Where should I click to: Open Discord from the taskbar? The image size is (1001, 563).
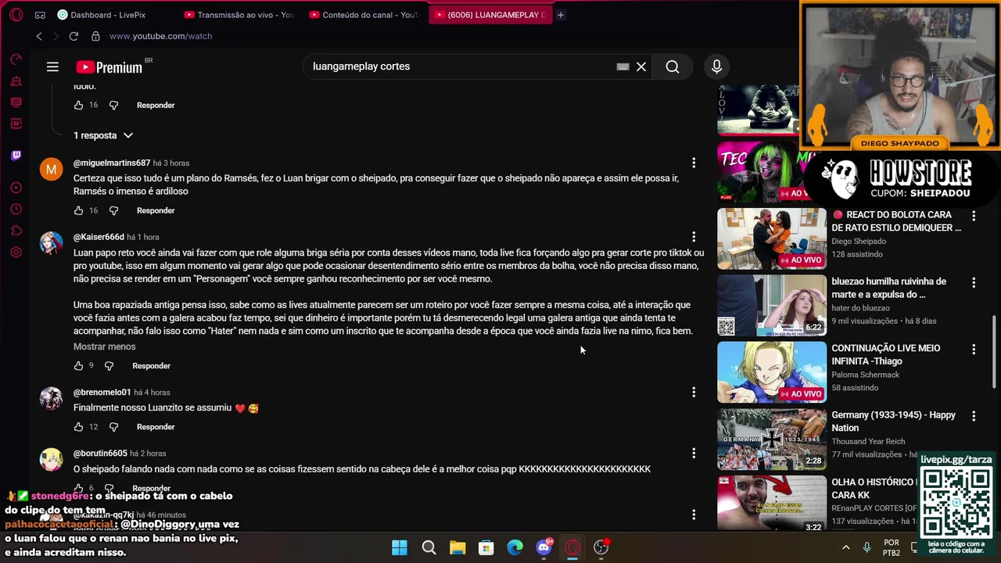tap(544, 547)
